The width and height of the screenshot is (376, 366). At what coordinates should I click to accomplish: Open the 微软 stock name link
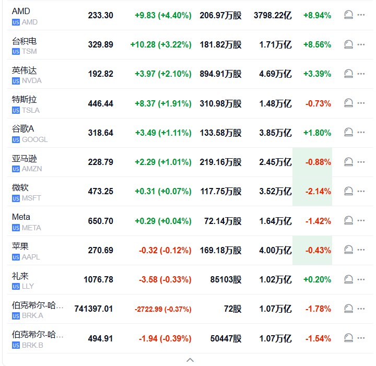coord(20,187)
